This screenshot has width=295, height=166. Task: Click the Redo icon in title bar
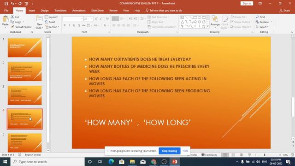tap(20, 4)
